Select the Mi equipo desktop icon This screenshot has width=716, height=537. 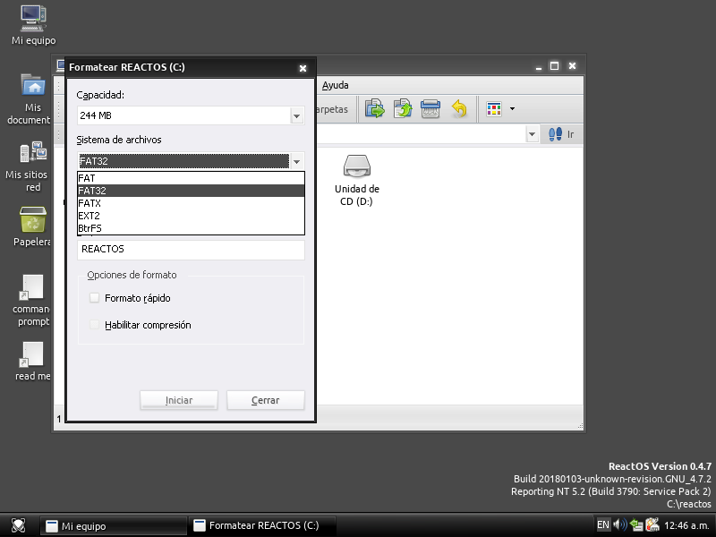33,25
